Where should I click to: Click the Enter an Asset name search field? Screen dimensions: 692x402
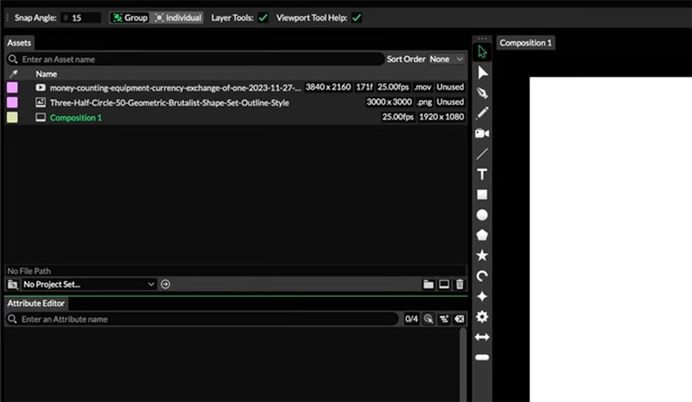195,59
